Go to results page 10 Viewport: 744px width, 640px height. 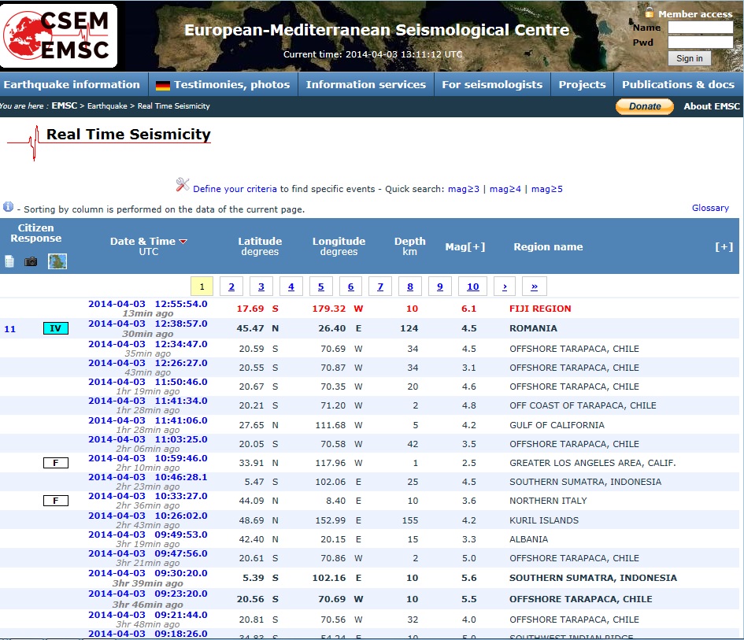click(x=473, y=287)
